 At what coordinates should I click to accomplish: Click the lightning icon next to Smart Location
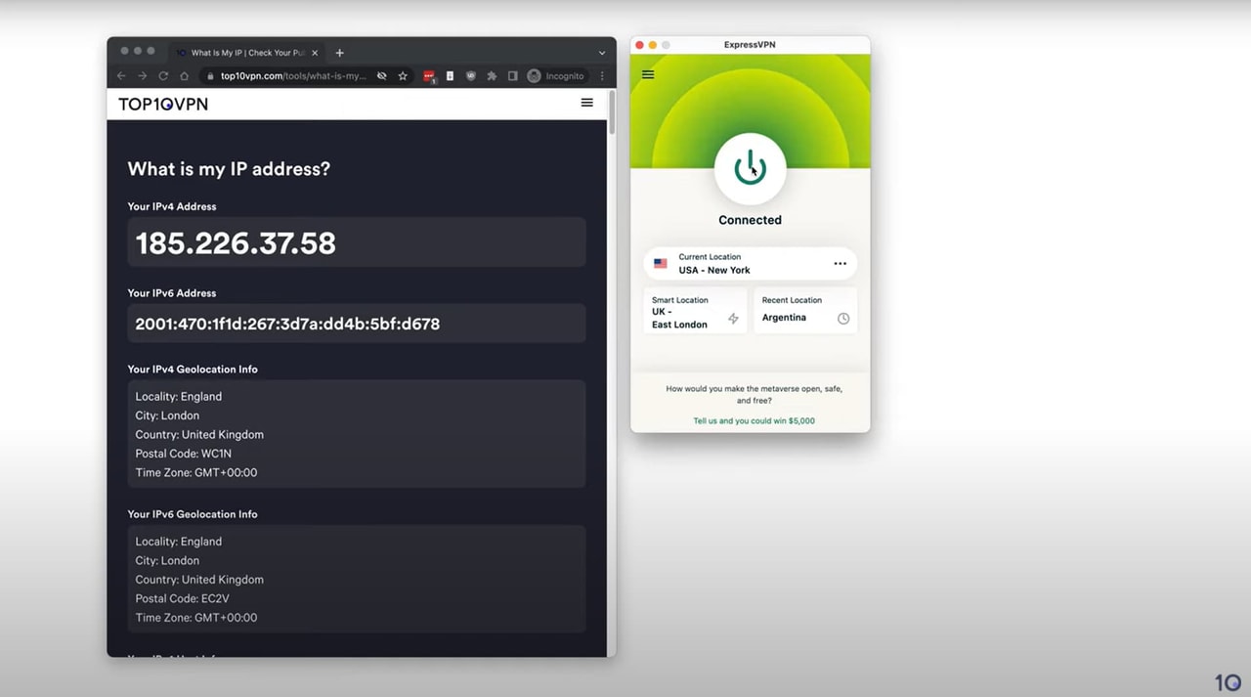click(733, 318)
